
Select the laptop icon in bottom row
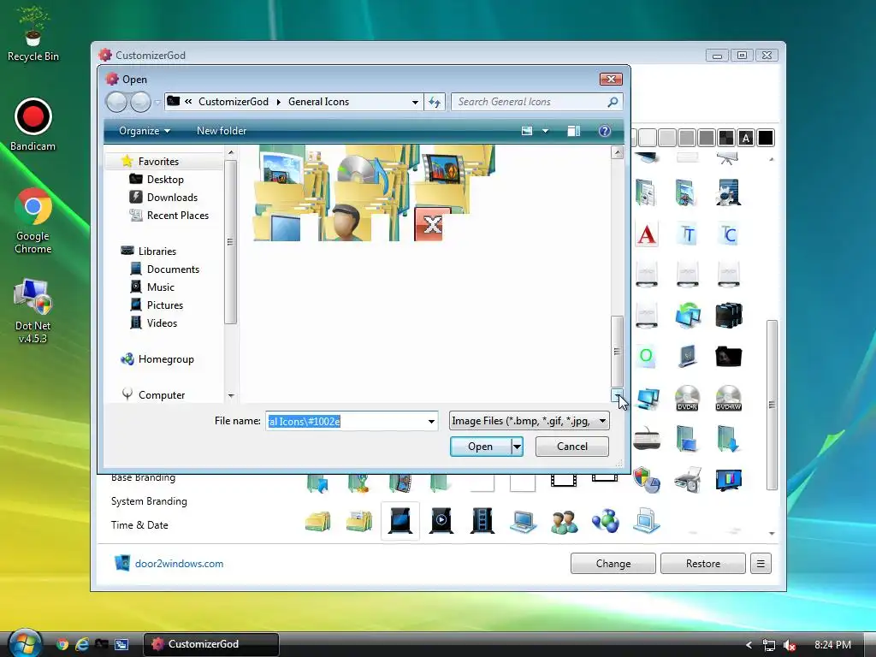coord(523,522)
